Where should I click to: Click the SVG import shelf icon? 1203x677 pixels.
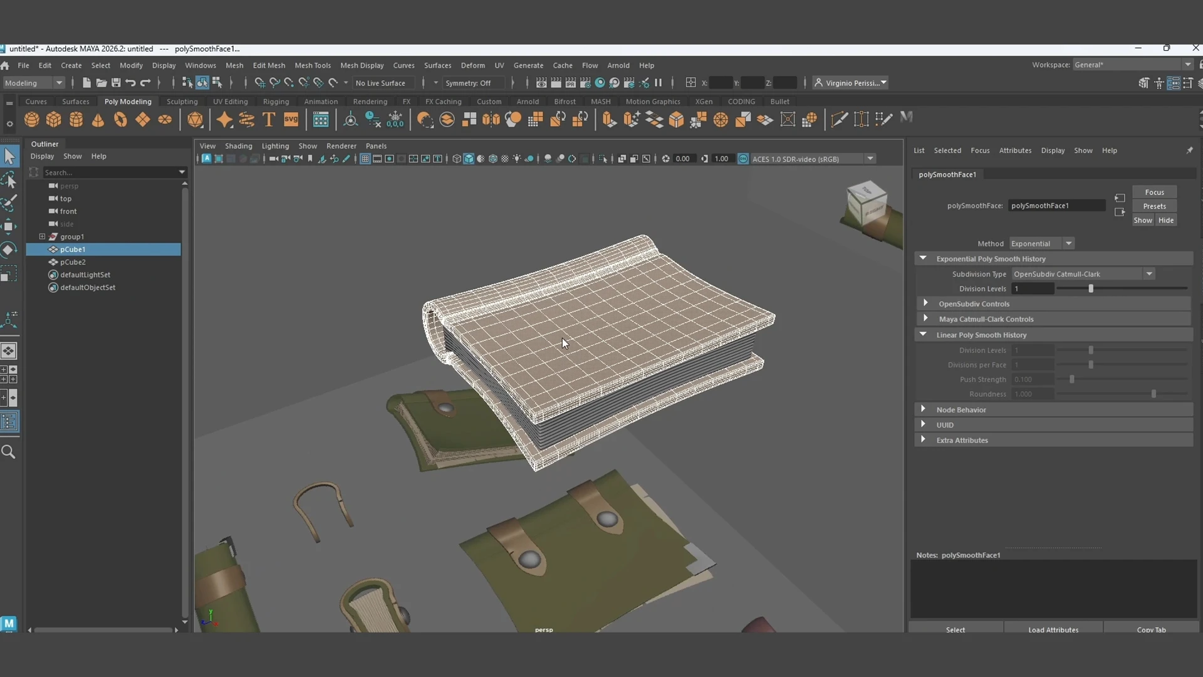291,119
